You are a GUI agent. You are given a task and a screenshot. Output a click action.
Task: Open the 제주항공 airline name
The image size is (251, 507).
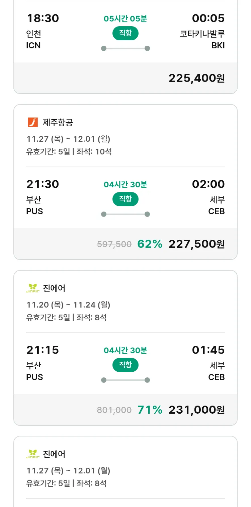point(58,123)
